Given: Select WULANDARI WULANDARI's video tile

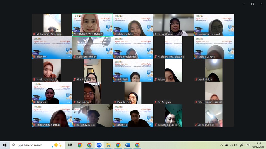Looking at the screenshot, I should pos(93,25).
